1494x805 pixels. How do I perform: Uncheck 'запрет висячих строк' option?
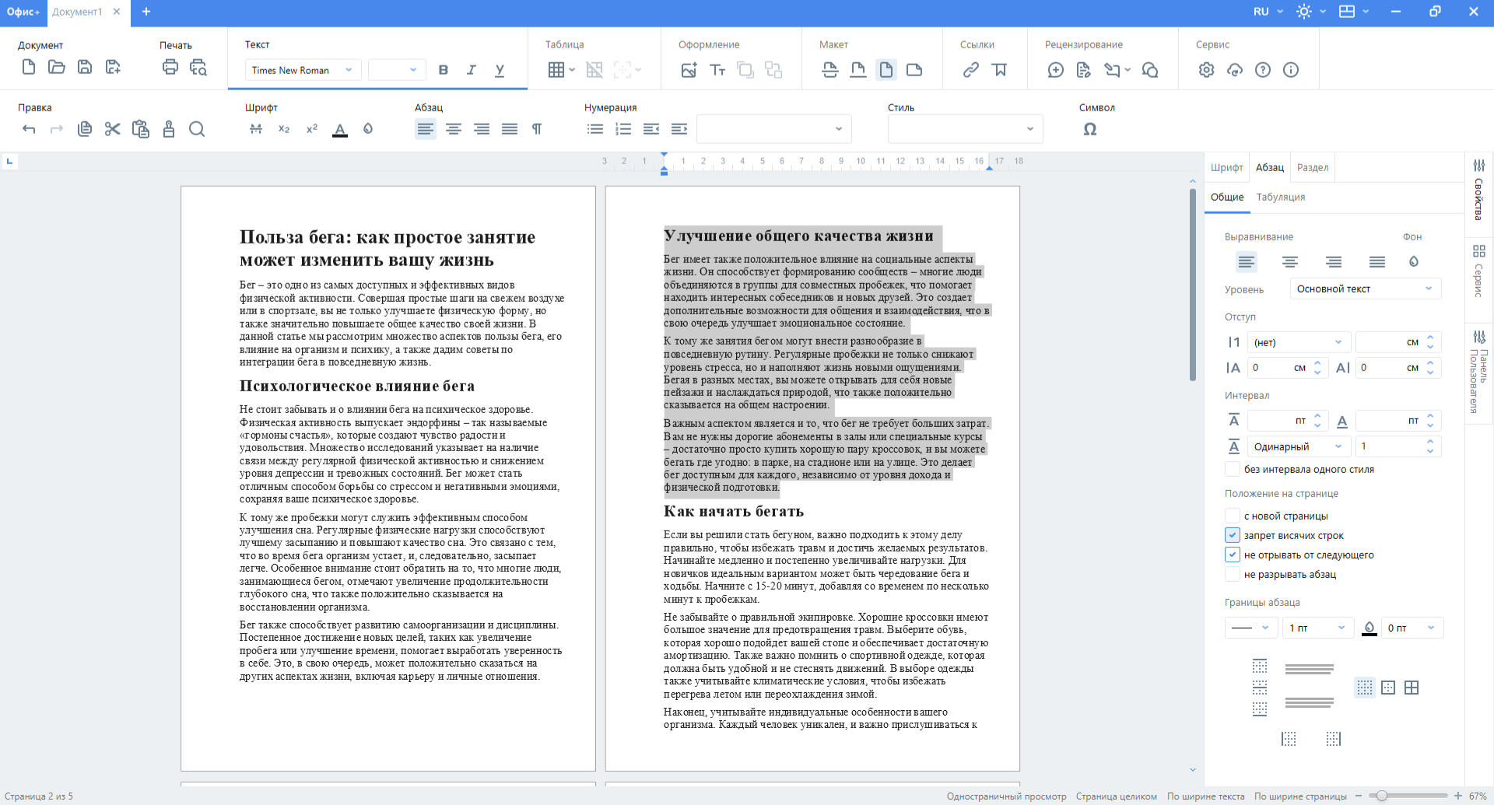[1233, 535]
